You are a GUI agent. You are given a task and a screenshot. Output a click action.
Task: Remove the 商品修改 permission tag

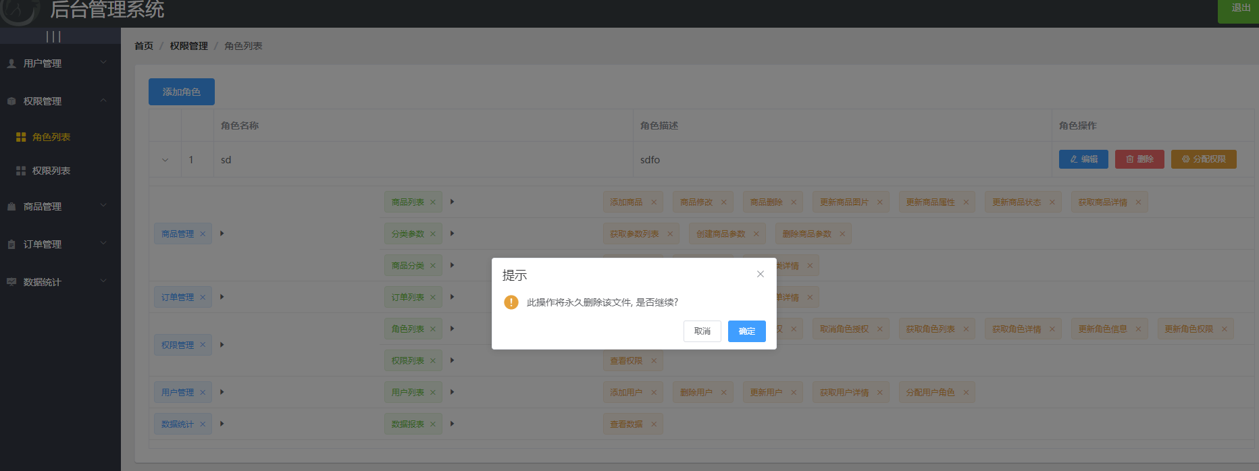724,202
